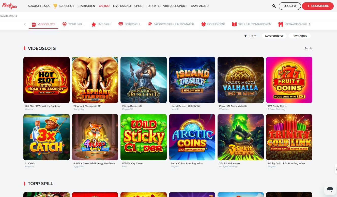The width and height of the screenshot is (337, 197).
Task: Click the search magnifier icon
Action: tap(274, 6)
